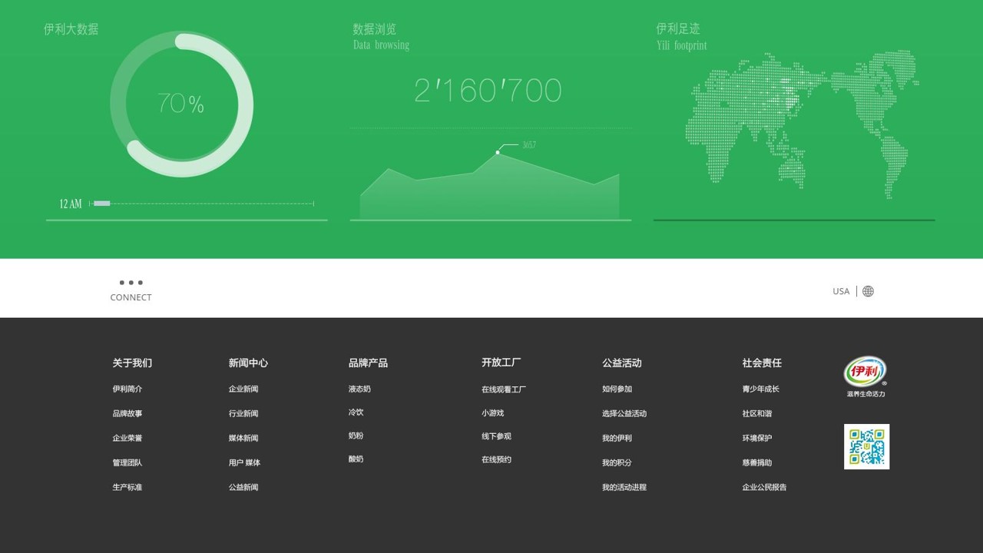This screenshot has height=553, width=983.
Task: Click the three-dot CONNECT icon
Action: tap(131, 283)
